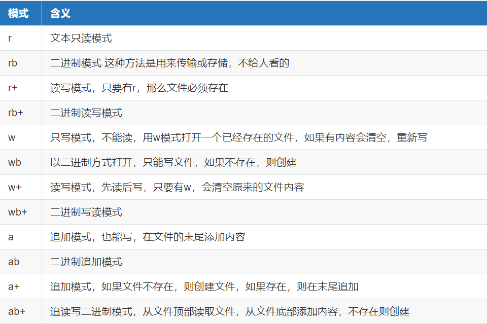Click the 二进制追加模式 description
The width and height of the screenshot is (487, 324).
pos(86,262)
